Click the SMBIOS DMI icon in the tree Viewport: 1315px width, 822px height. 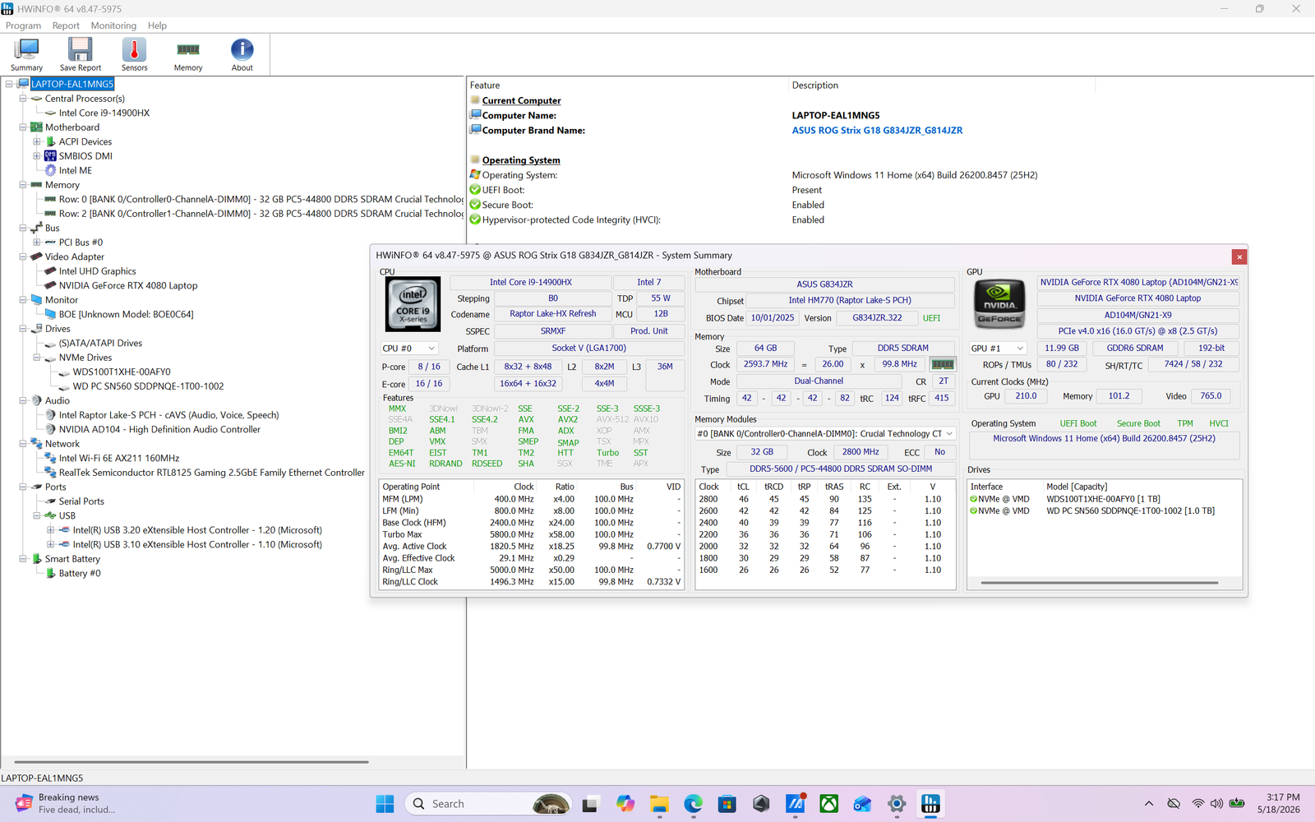tap(50, 156)
